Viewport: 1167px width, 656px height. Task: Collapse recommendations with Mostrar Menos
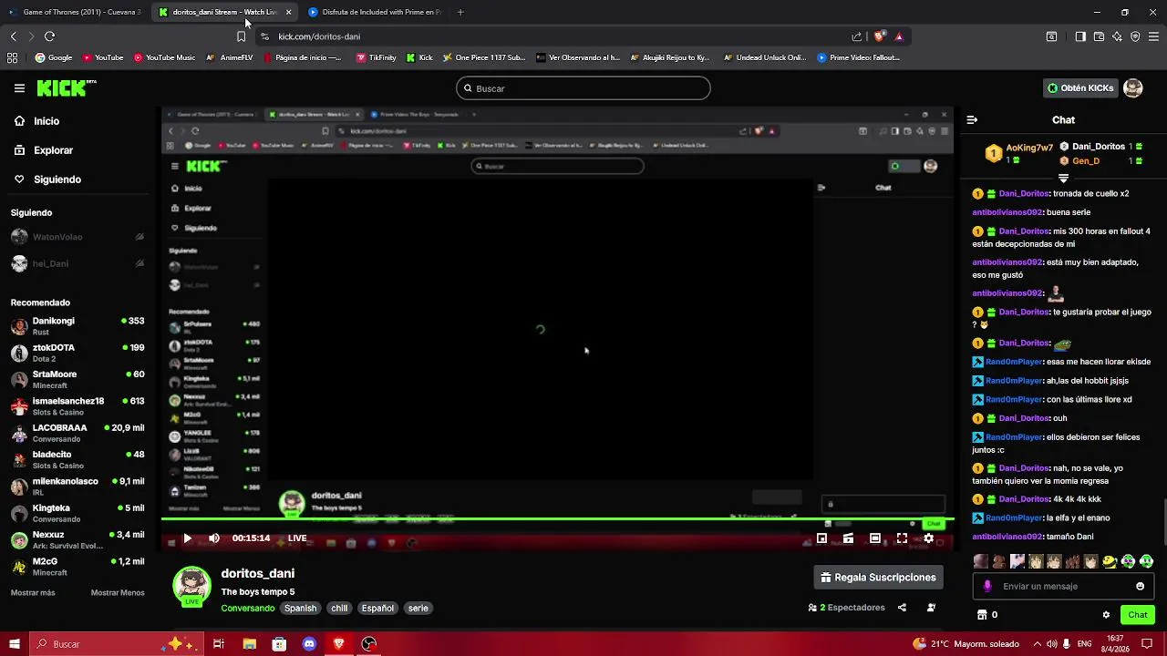(x=118, y=593)
